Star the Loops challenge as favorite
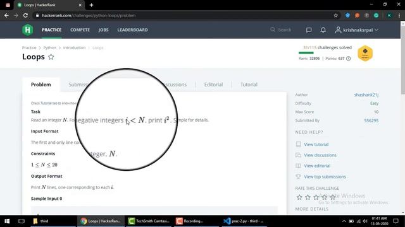The image size is (405, 227). pos(51,57)
